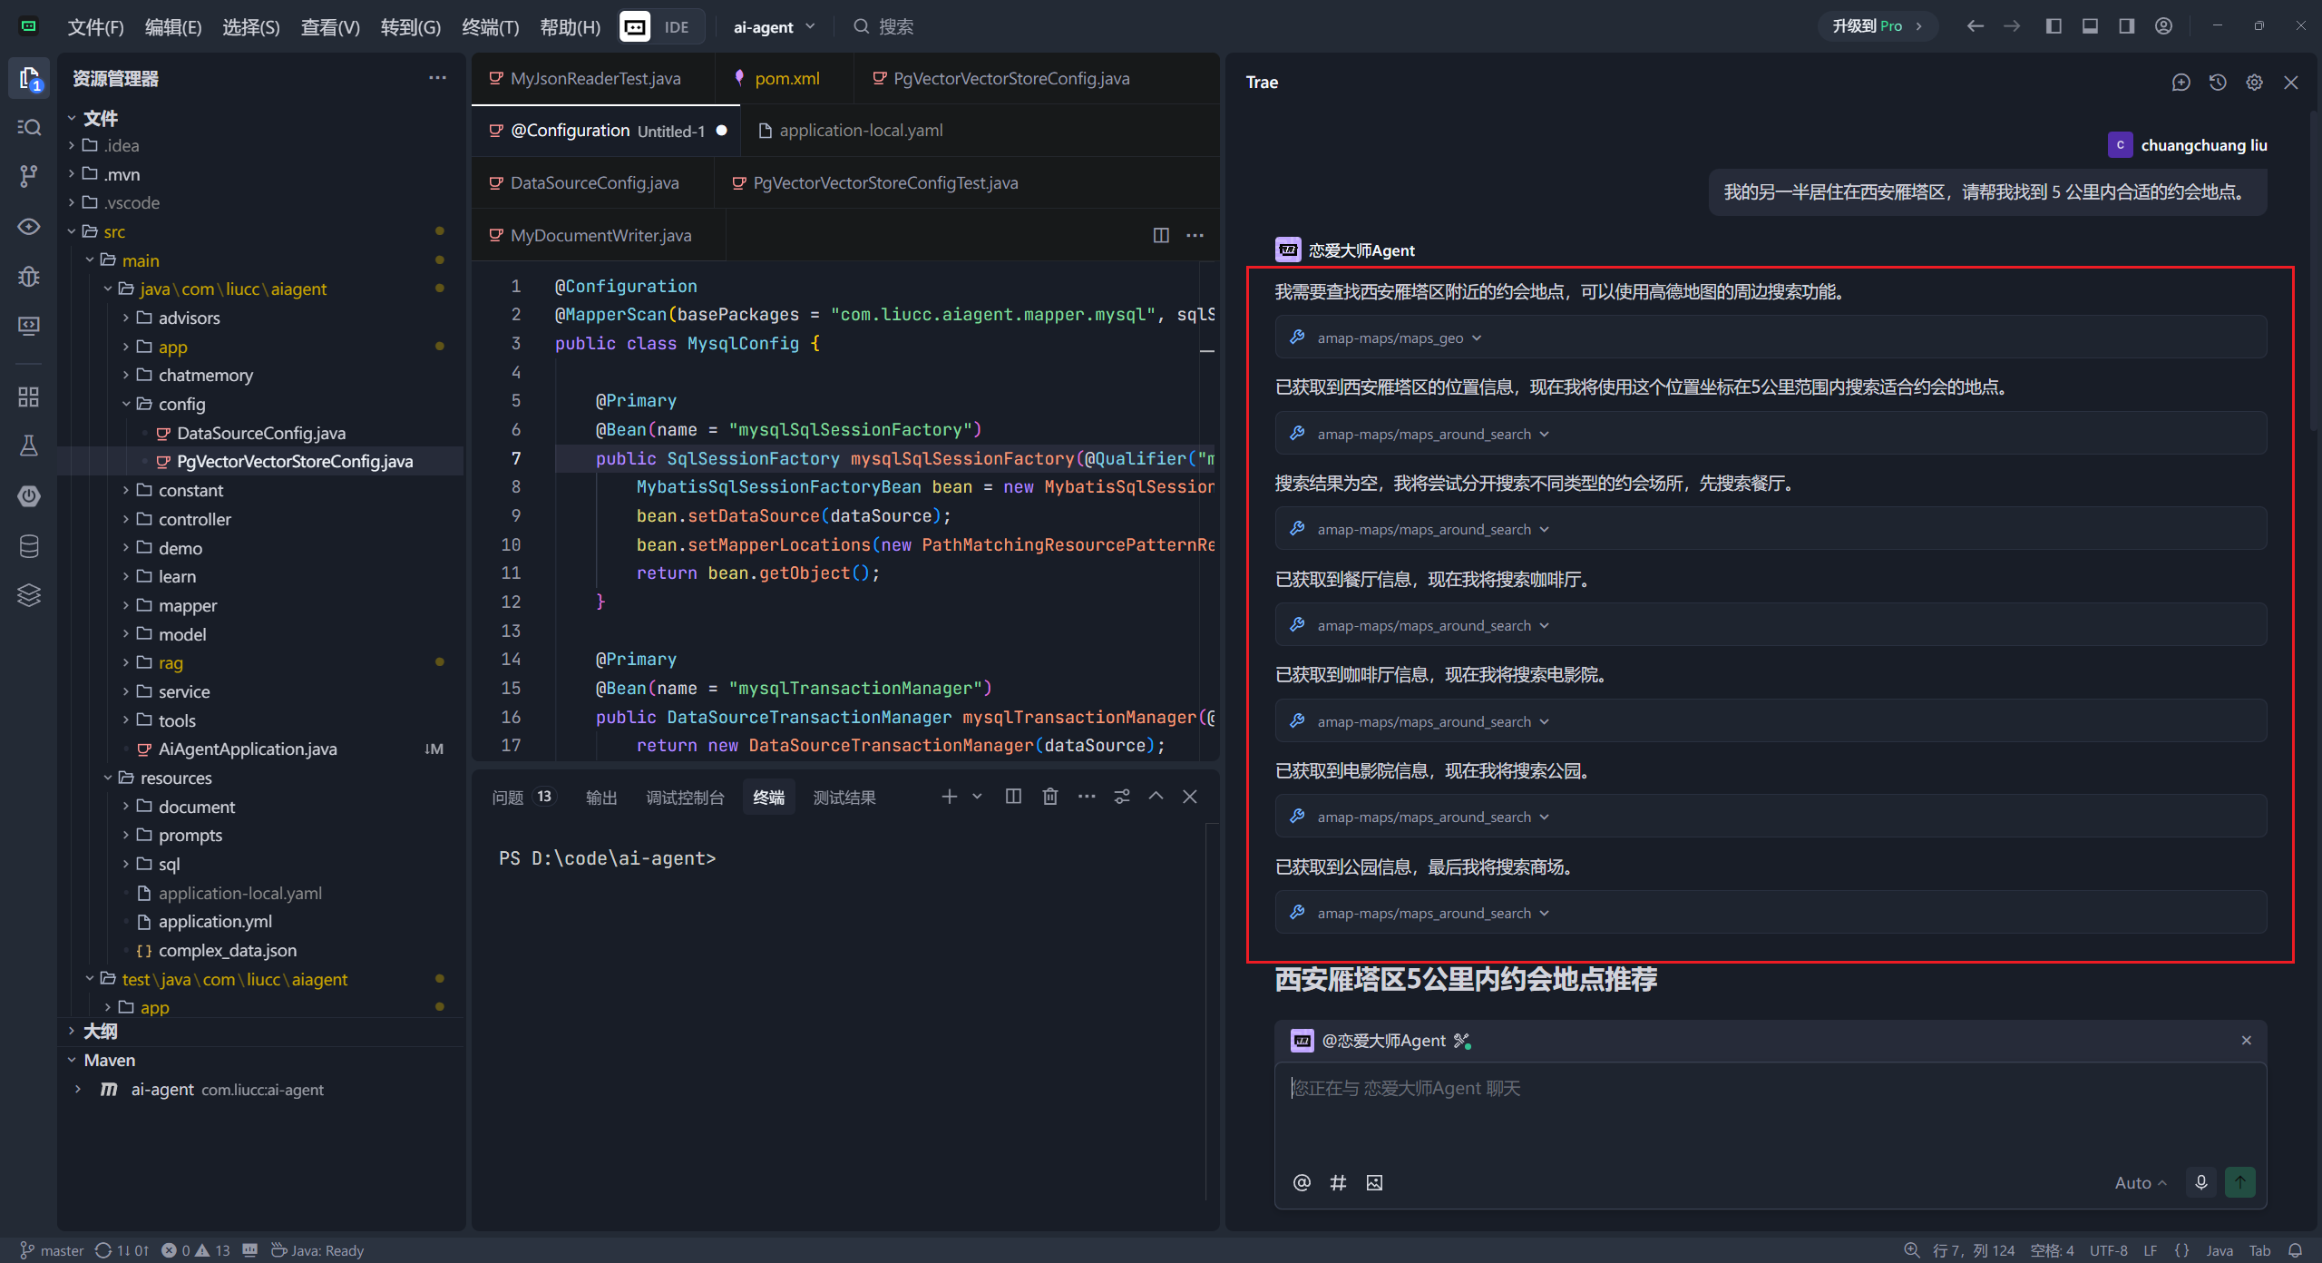Add a new terminal with plus icon
The image size is (2322, 1263).
(x=950, y=797)
